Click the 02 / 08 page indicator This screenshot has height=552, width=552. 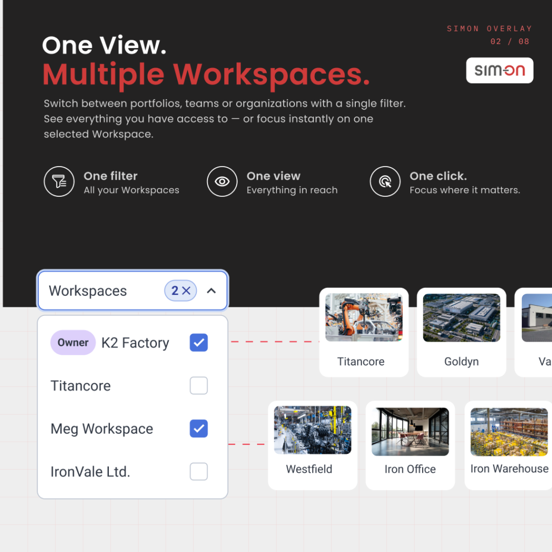click(510, 42)
